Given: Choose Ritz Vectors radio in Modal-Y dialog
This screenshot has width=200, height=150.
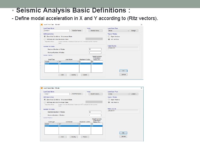Looking at the screenshot, I should click(109, 102).
